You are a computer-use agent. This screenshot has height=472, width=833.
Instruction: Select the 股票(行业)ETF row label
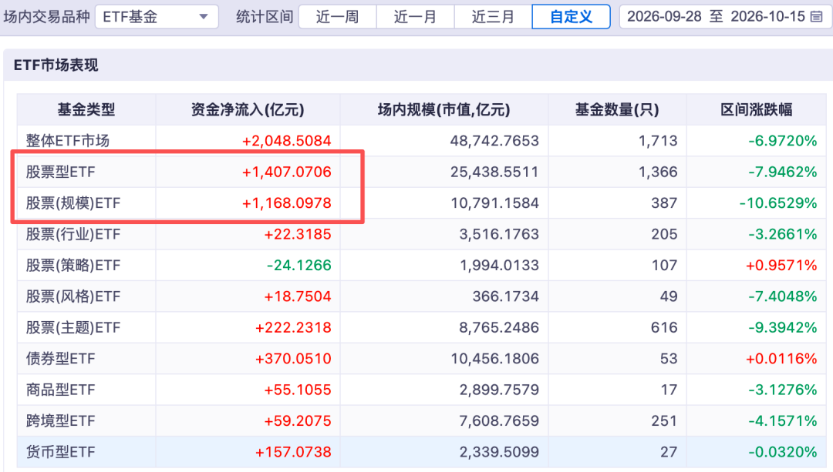73,234
